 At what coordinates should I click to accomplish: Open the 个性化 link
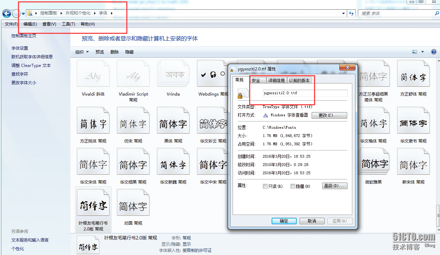point(18,248)
